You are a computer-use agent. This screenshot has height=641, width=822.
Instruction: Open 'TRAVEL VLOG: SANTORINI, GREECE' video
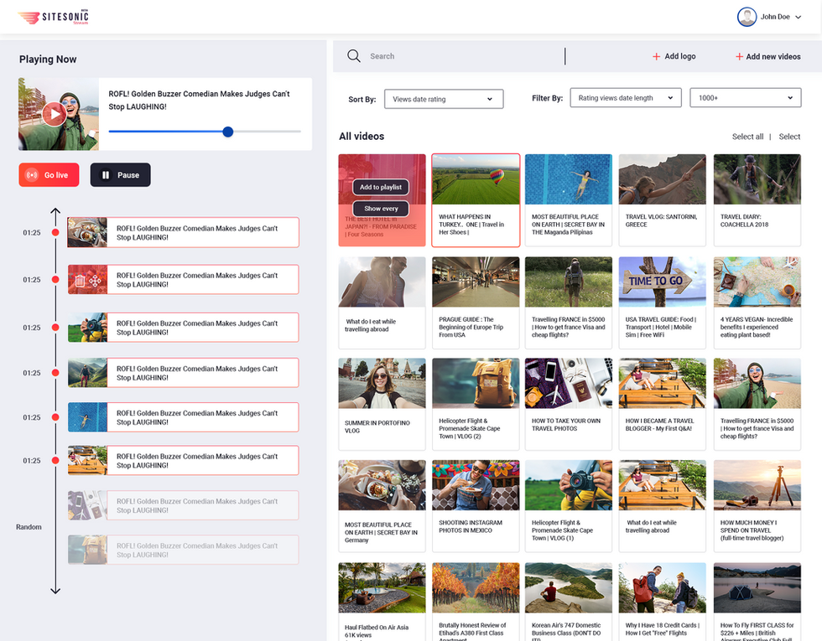662,200
